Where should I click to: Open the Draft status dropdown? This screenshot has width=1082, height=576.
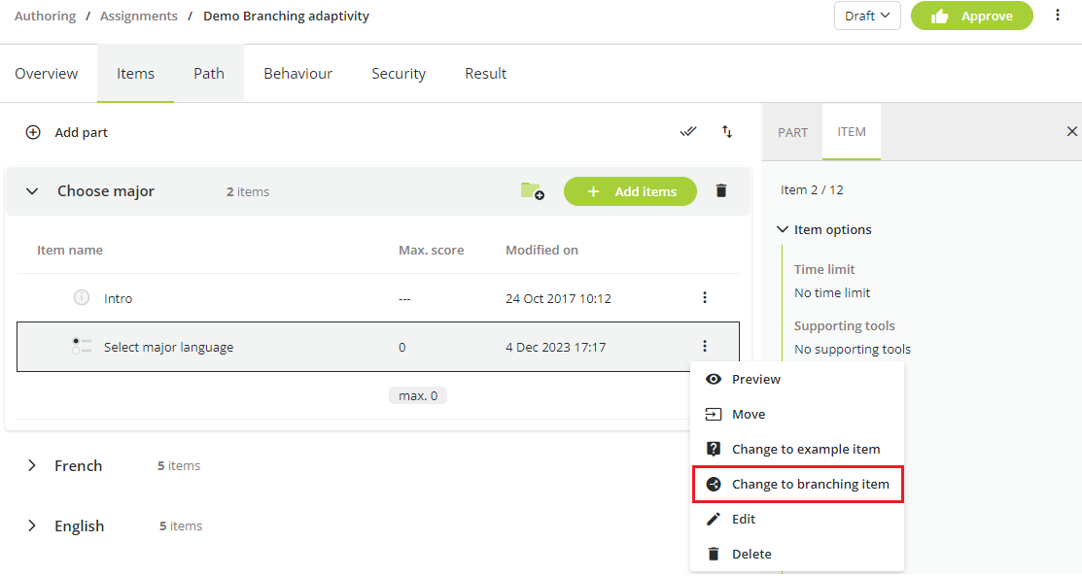click(866, 16)
